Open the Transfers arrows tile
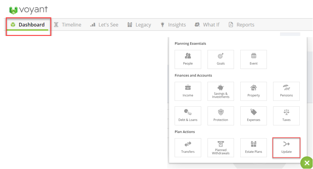The height and width of the screenshot is (169, 313). pyautogui.click(x=188, y=147)
